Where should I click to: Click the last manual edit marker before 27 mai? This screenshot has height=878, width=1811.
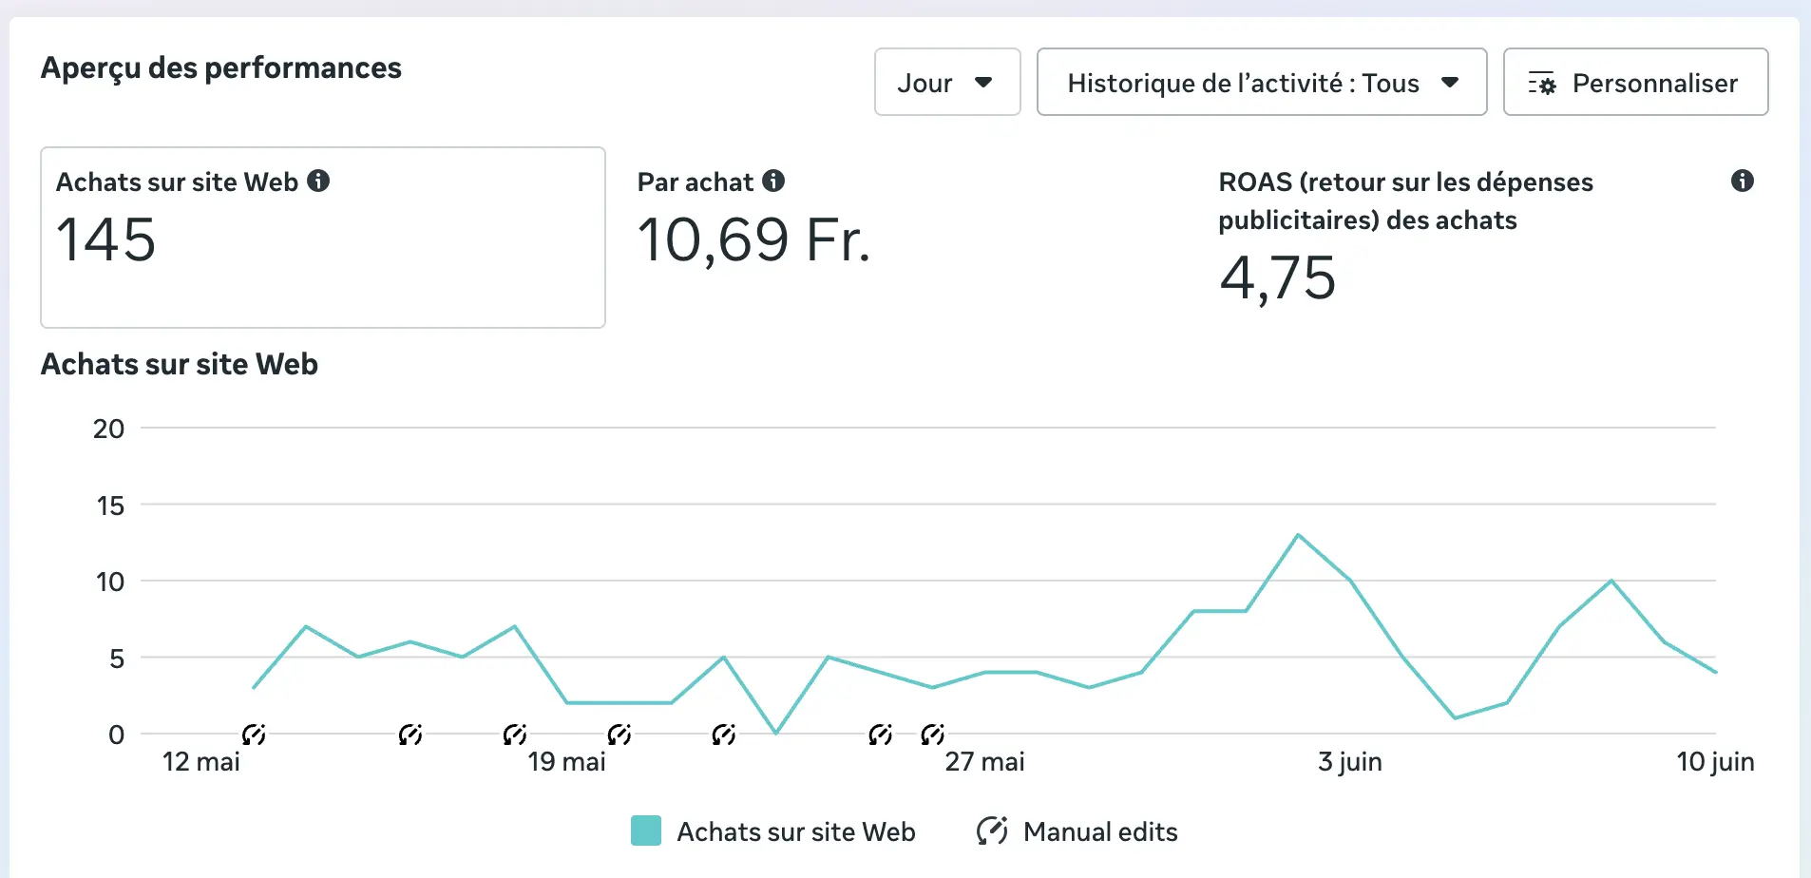(x=933, y=735)
